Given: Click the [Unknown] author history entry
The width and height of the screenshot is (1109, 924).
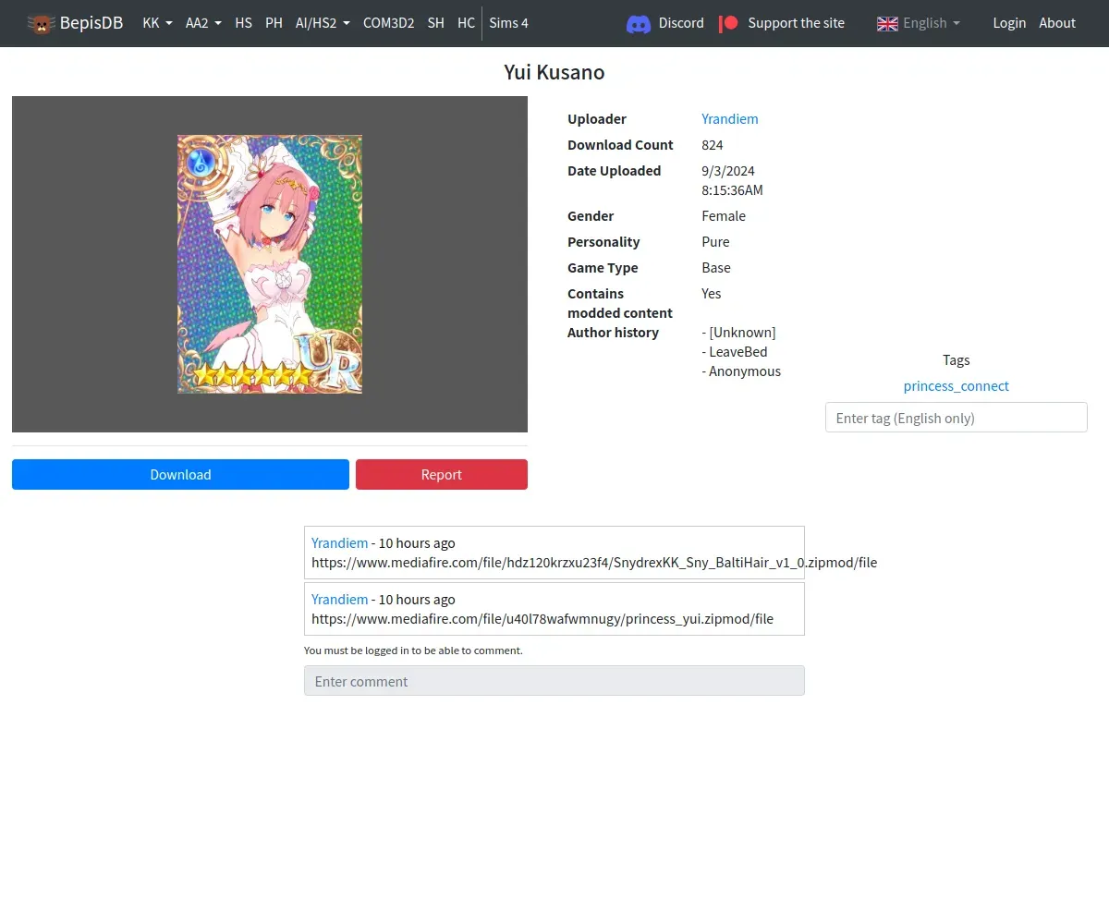Looking at the screenshot, I should point(739,332).
